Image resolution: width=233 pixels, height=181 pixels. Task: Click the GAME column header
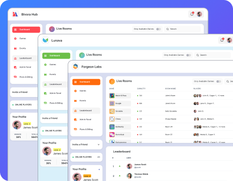click(111, 89)
